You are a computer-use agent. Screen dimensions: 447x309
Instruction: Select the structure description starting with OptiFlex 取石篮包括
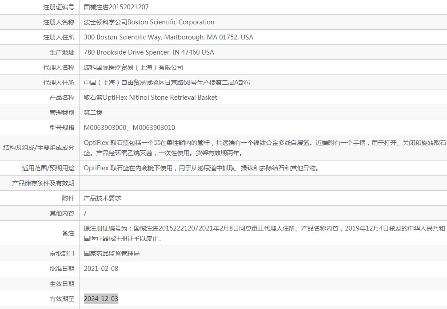point(264,148)
